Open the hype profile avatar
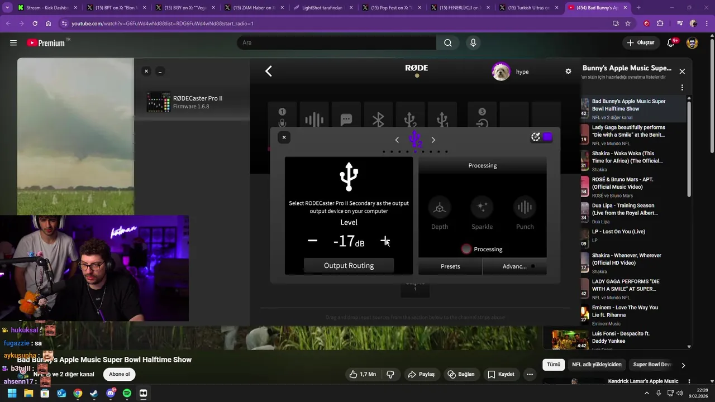Image resolution: width=715 pixels, height=402 pixels. click(501, 71)
